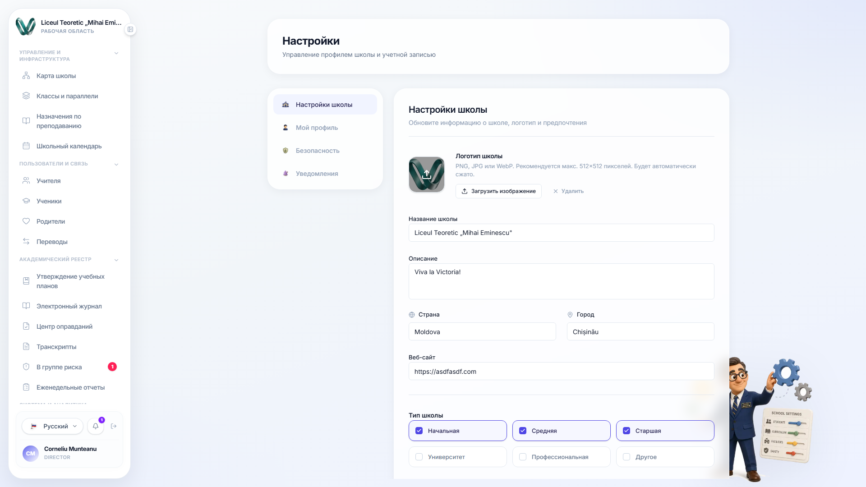The width and height of the screenshot is (866, 487).
Task: Uncheck the Средняя school type checkbox
Action: [x=523, y=431]
